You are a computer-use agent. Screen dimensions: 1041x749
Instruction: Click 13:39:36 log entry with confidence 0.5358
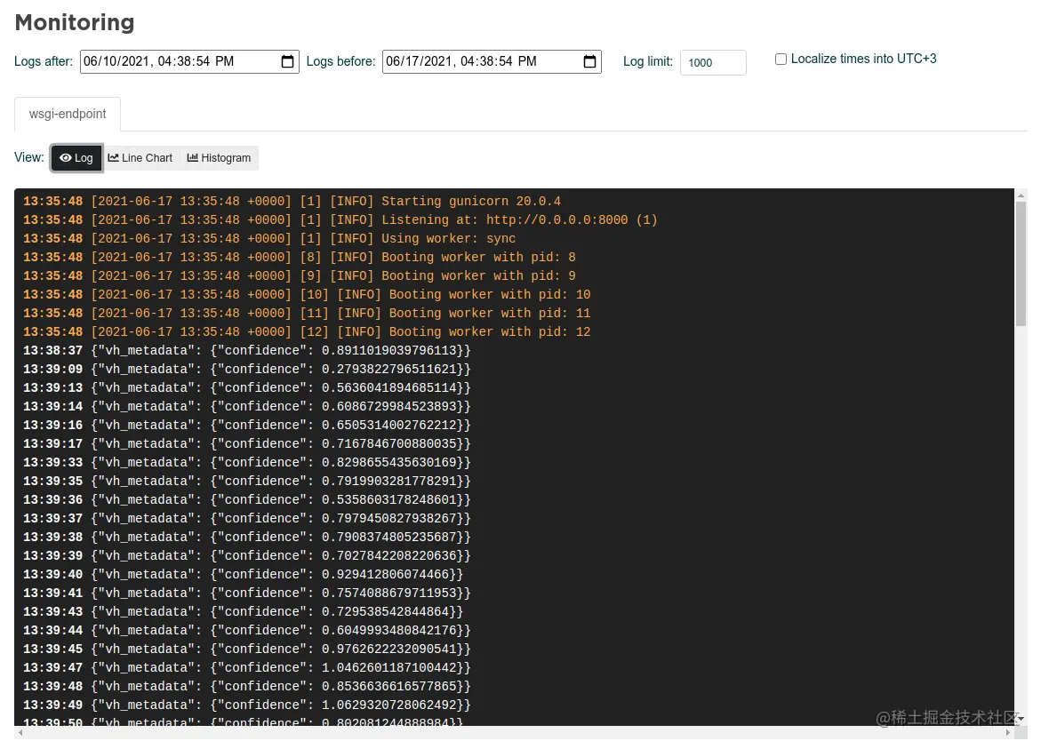coord(247,499)
